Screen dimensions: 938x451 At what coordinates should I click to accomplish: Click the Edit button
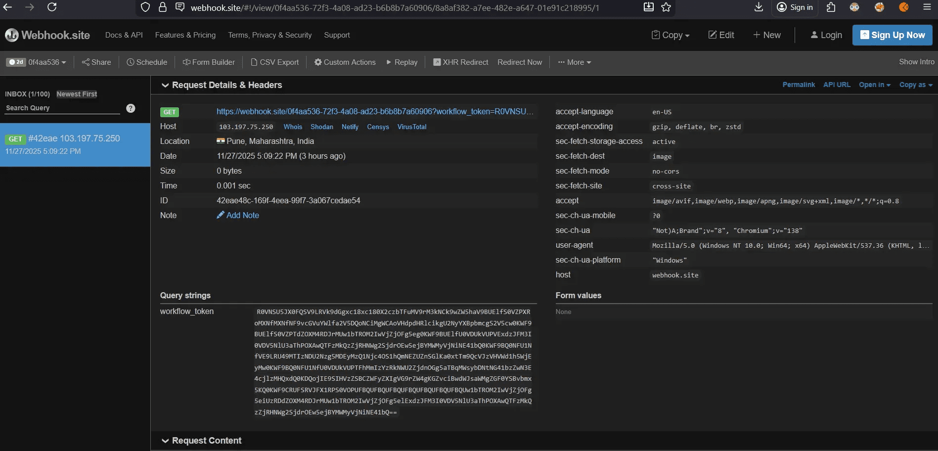721,35
